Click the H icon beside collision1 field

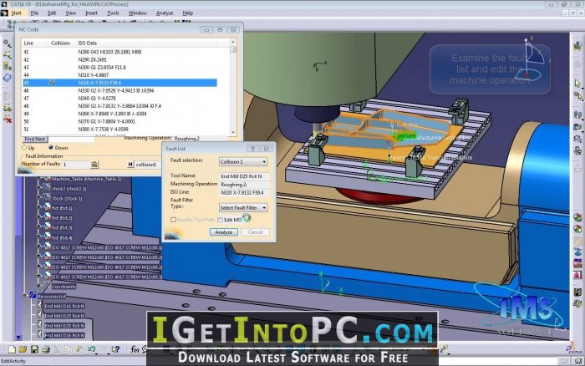tap(130, 164)
